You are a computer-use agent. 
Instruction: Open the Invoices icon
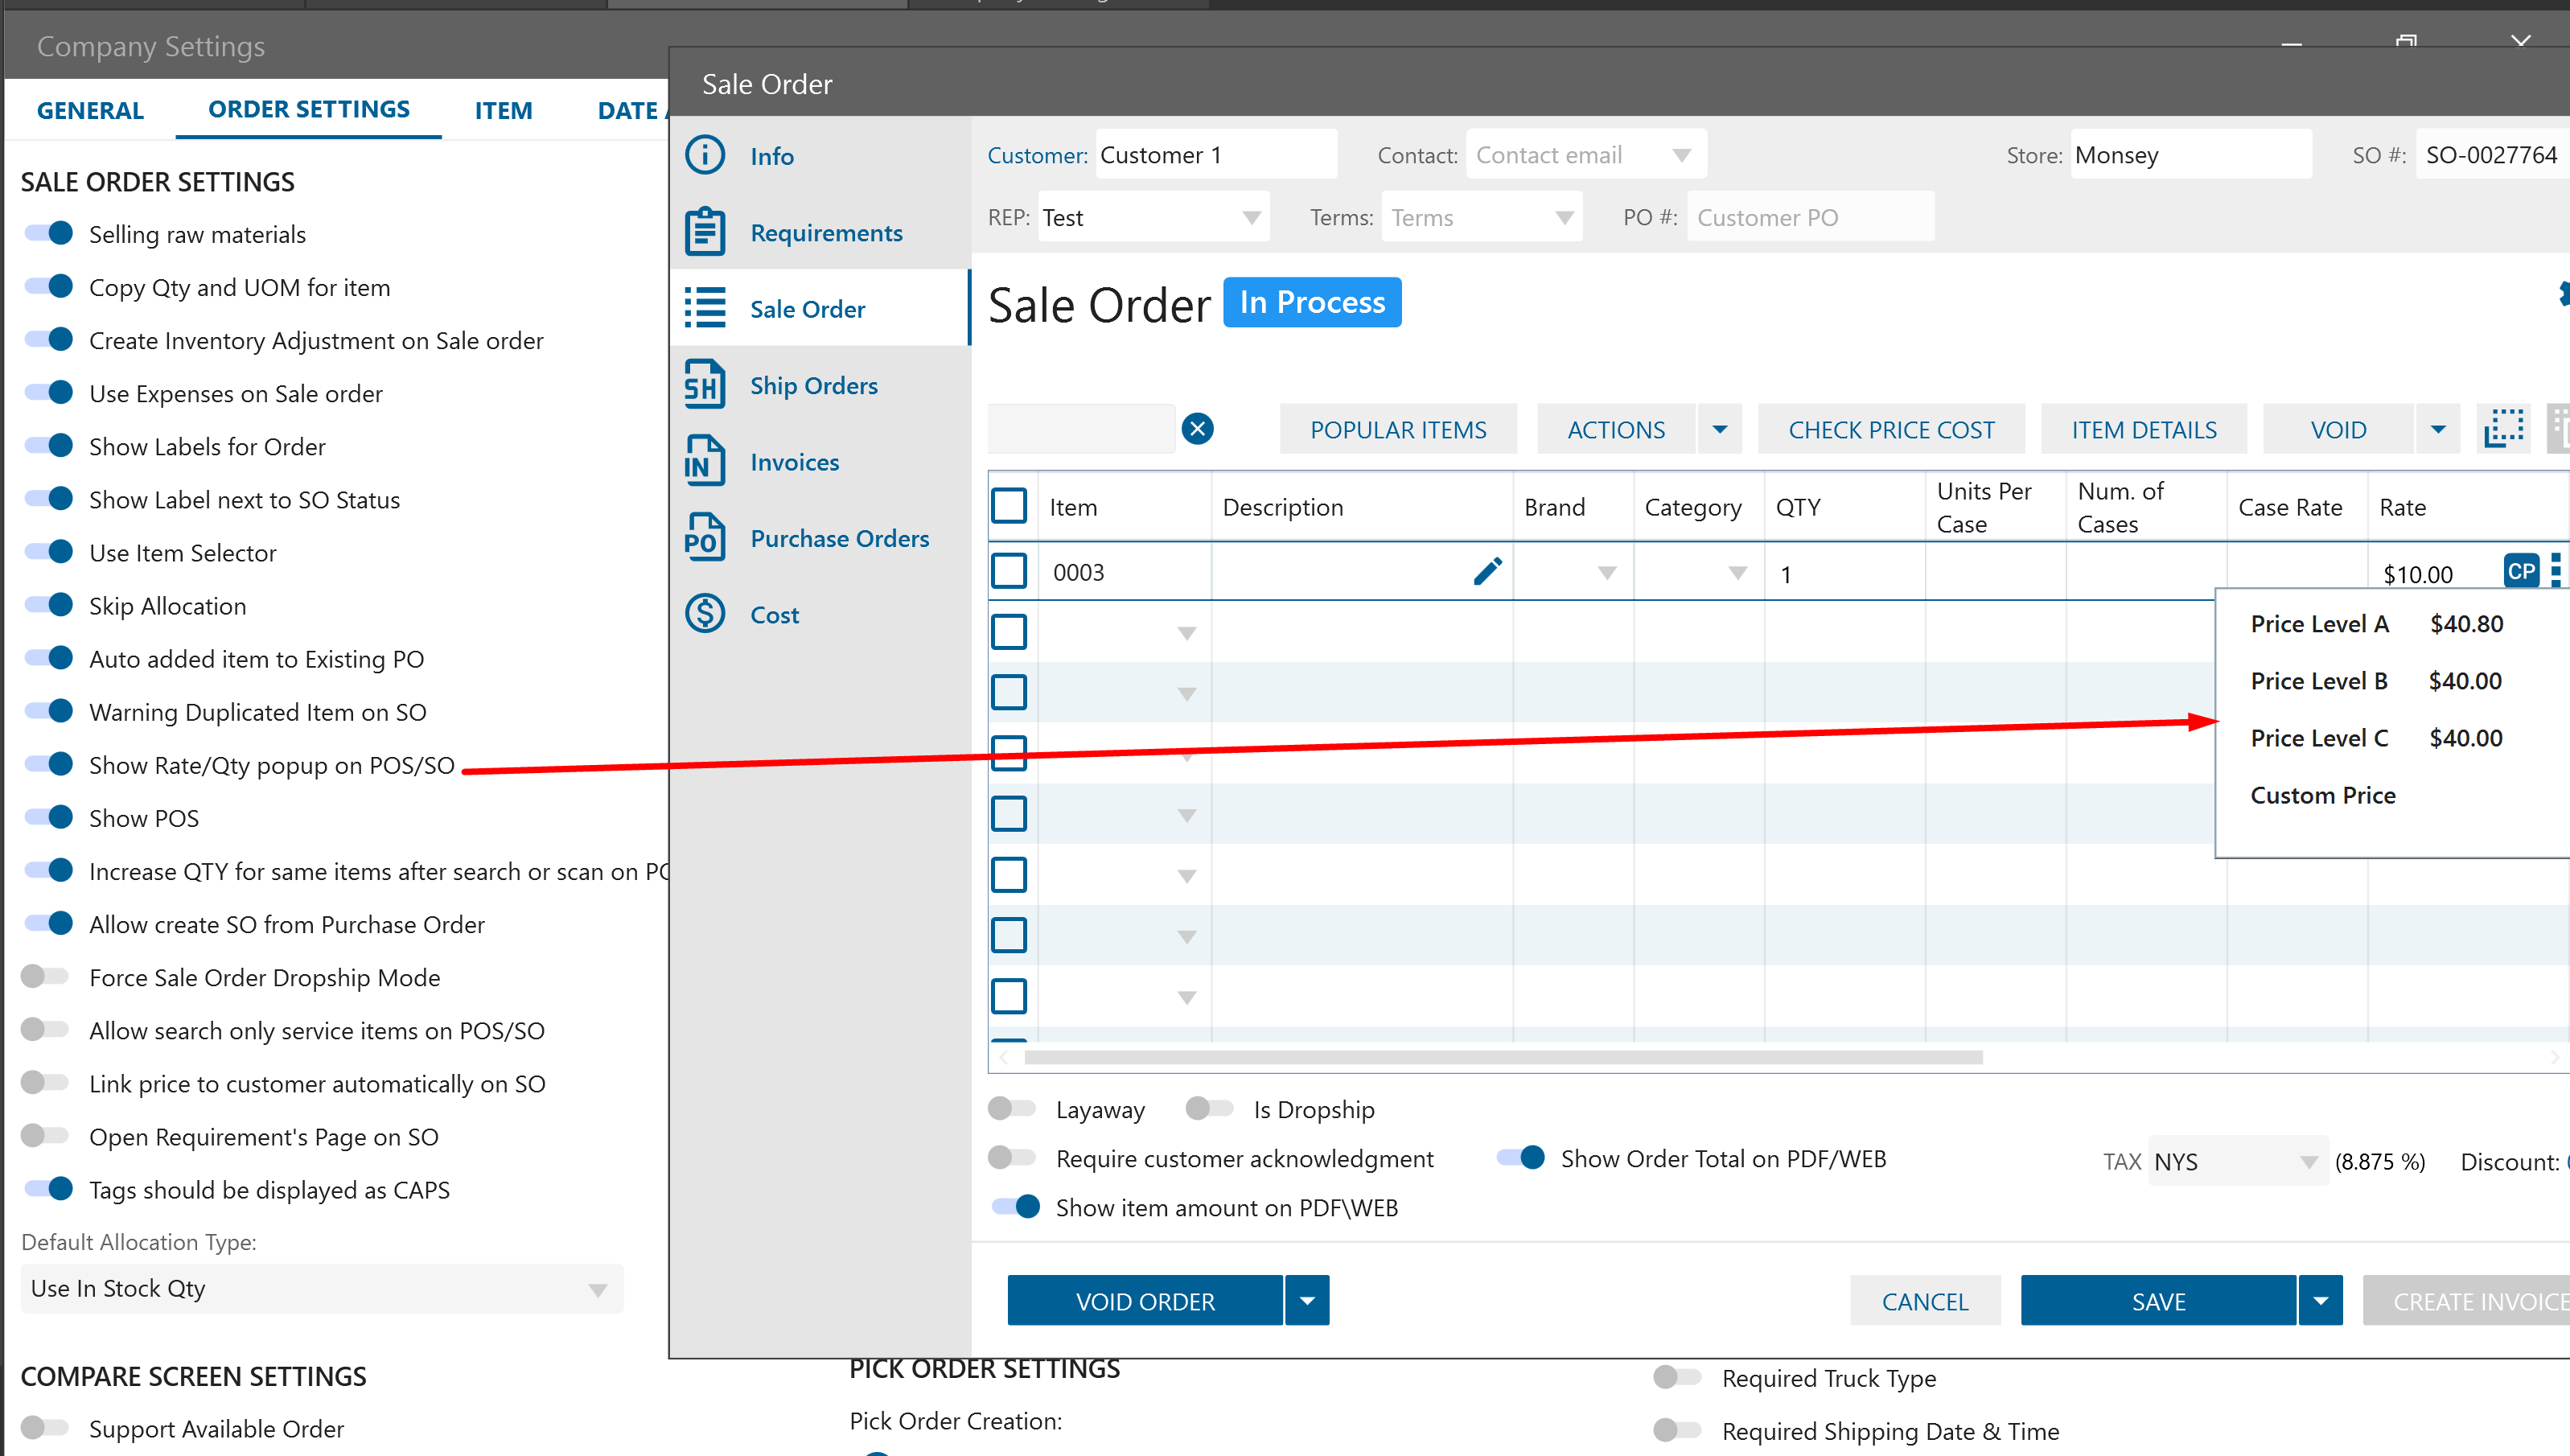(705, 461)
